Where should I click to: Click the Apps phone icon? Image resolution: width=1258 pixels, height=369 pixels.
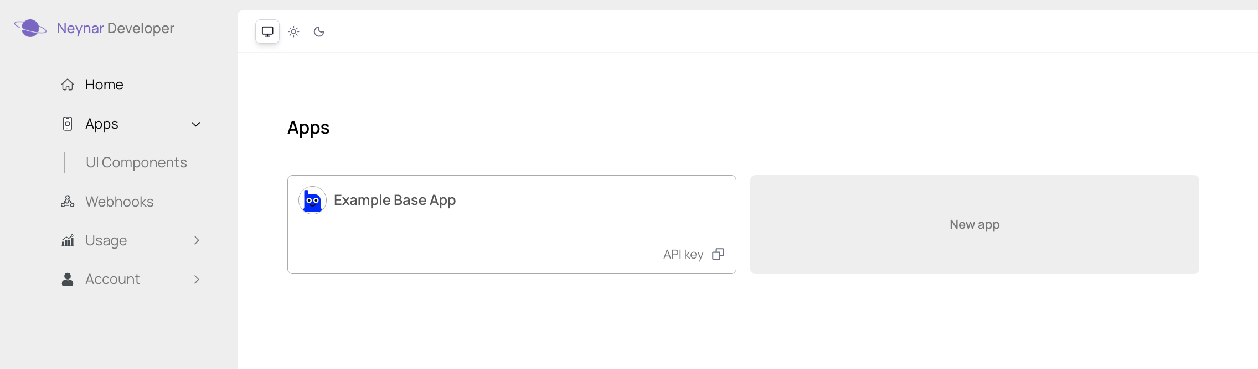pyautogui.click(x=68, y=123)
